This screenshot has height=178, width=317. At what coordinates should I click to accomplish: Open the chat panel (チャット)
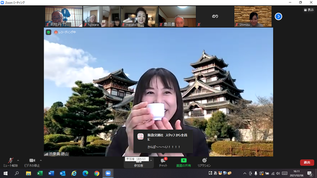pos(163,163)
